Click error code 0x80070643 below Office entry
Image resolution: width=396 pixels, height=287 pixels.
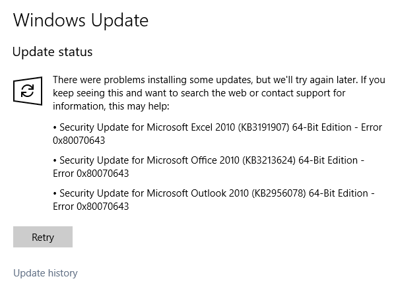coord(102,174)
